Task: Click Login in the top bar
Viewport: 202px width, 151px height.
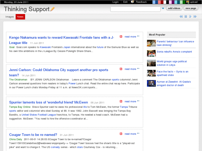Action: 115,2
